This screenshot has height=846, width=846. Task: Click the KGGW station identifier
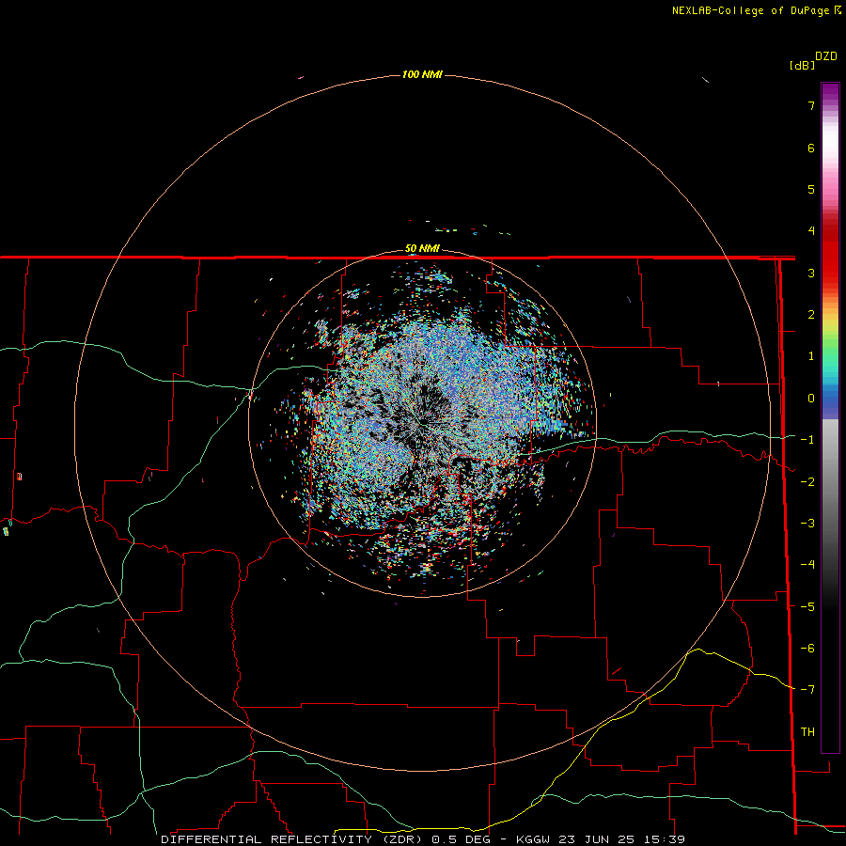(534, 839)
